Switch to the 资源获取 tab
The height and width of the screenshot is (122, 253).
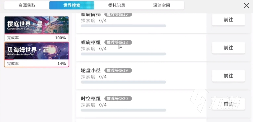pyautogui.click(x=27, y=5)
